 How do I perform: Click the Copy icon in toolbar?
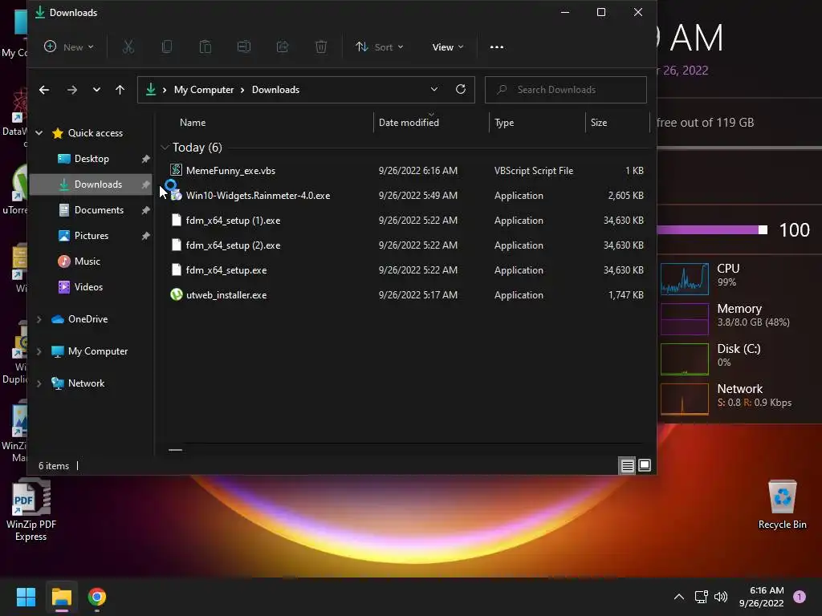(167, 47)
